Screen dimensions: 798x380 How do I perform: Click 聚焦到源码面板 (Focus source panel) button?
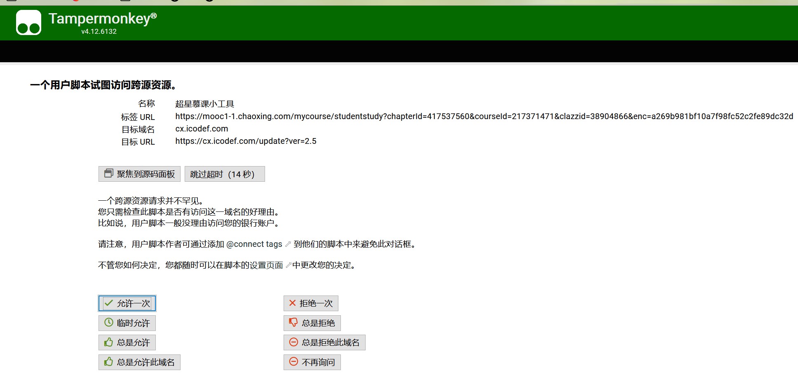[x=139, y=174]
